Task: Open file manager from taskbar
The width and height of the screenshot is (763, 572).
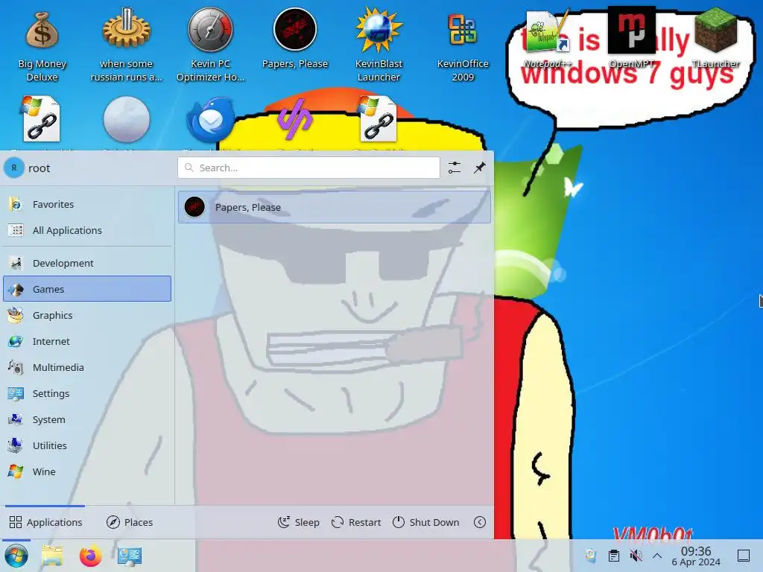Action: coord(53,556)
